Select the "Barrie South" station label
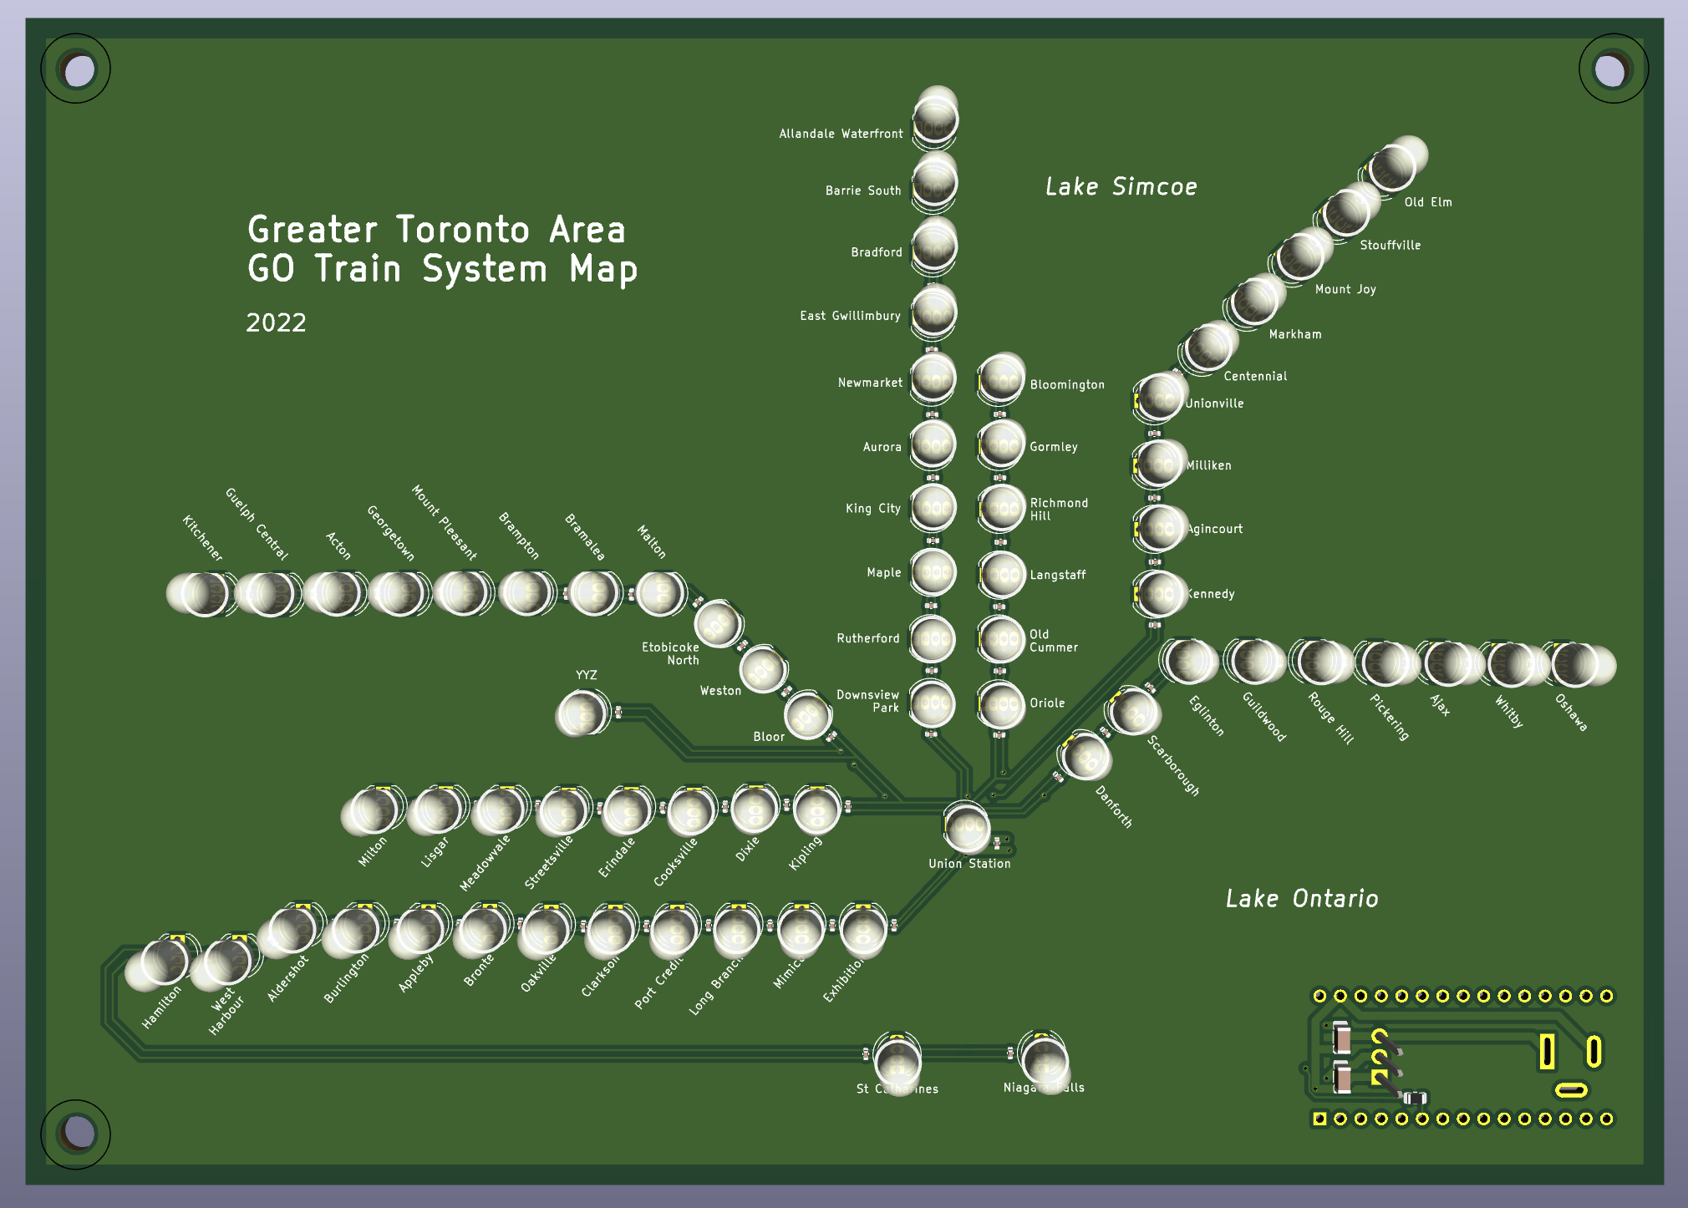This screenshot has height=1208, width=1688. 863,190
